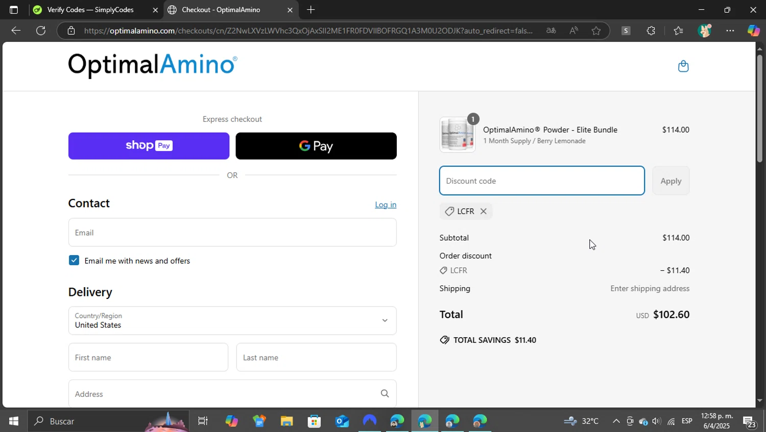Click the ESP language indicator

[687, 421]
